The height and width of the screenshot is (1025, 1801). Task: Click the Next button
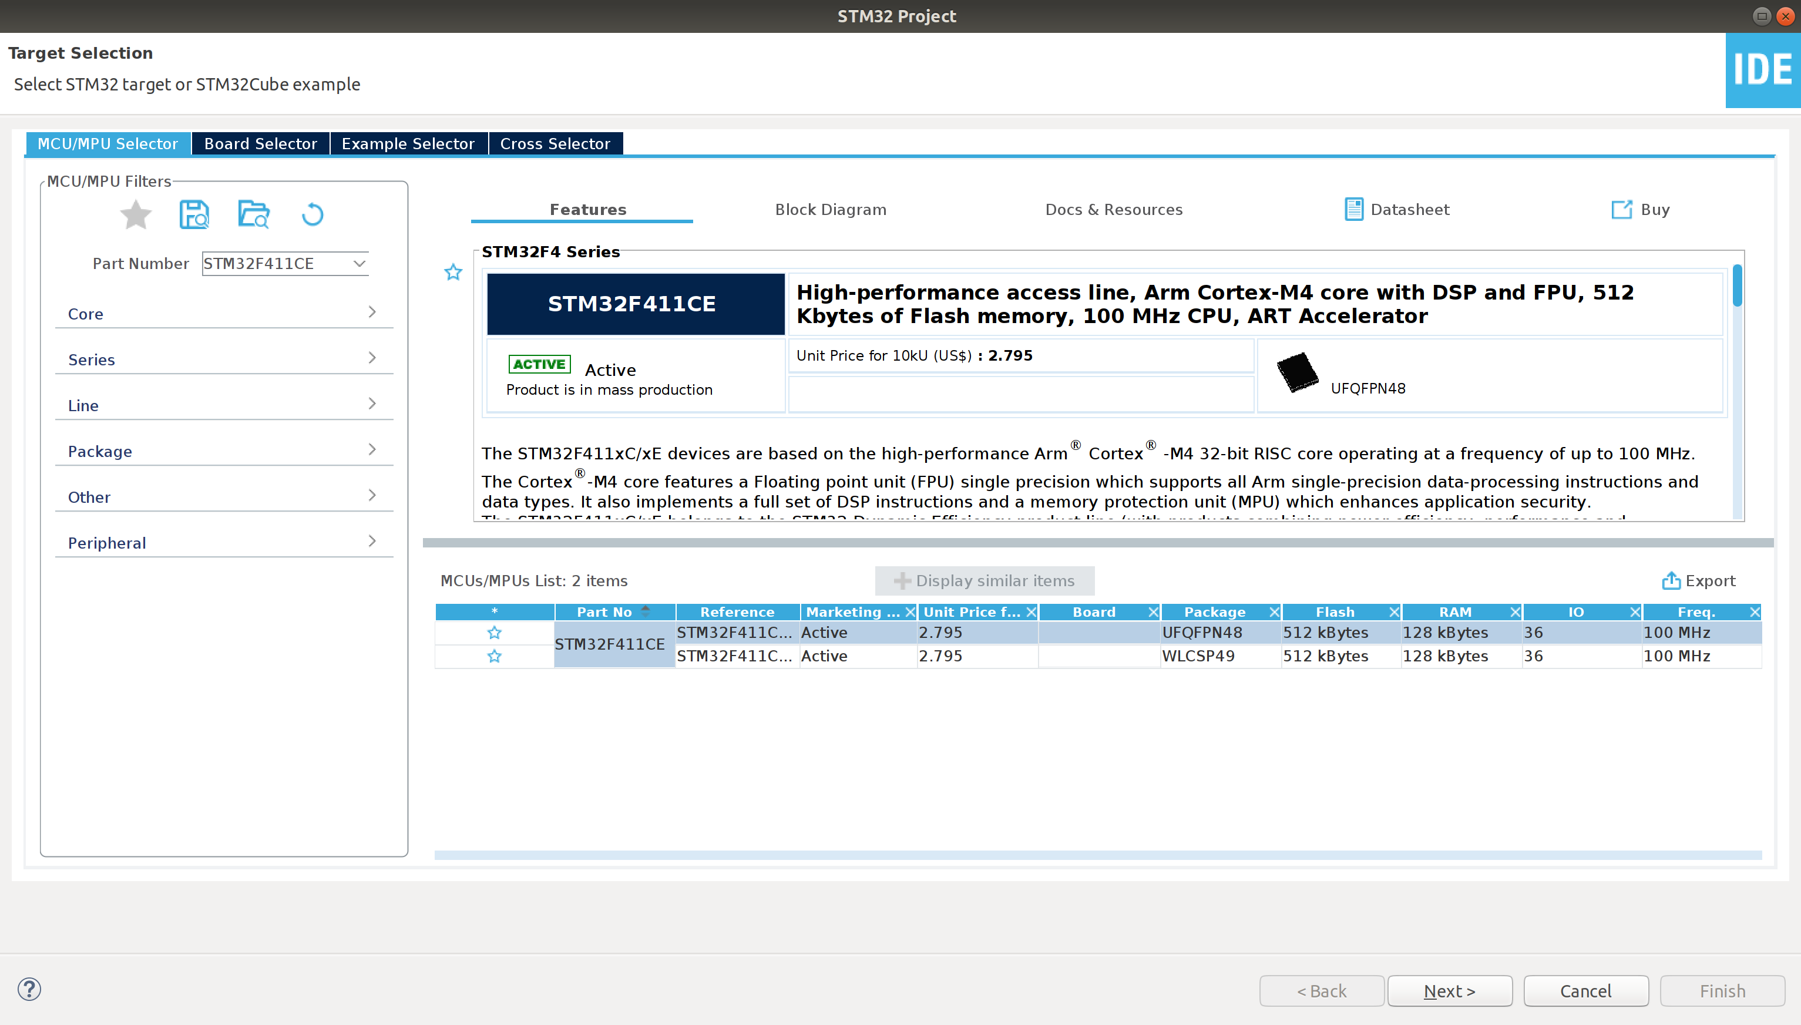point(1449,990)
